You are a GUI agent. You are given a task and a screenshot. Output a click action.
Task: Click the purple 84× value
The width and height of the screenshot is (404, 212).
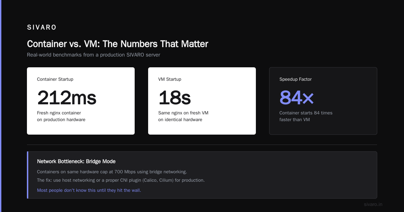[297, 98]
